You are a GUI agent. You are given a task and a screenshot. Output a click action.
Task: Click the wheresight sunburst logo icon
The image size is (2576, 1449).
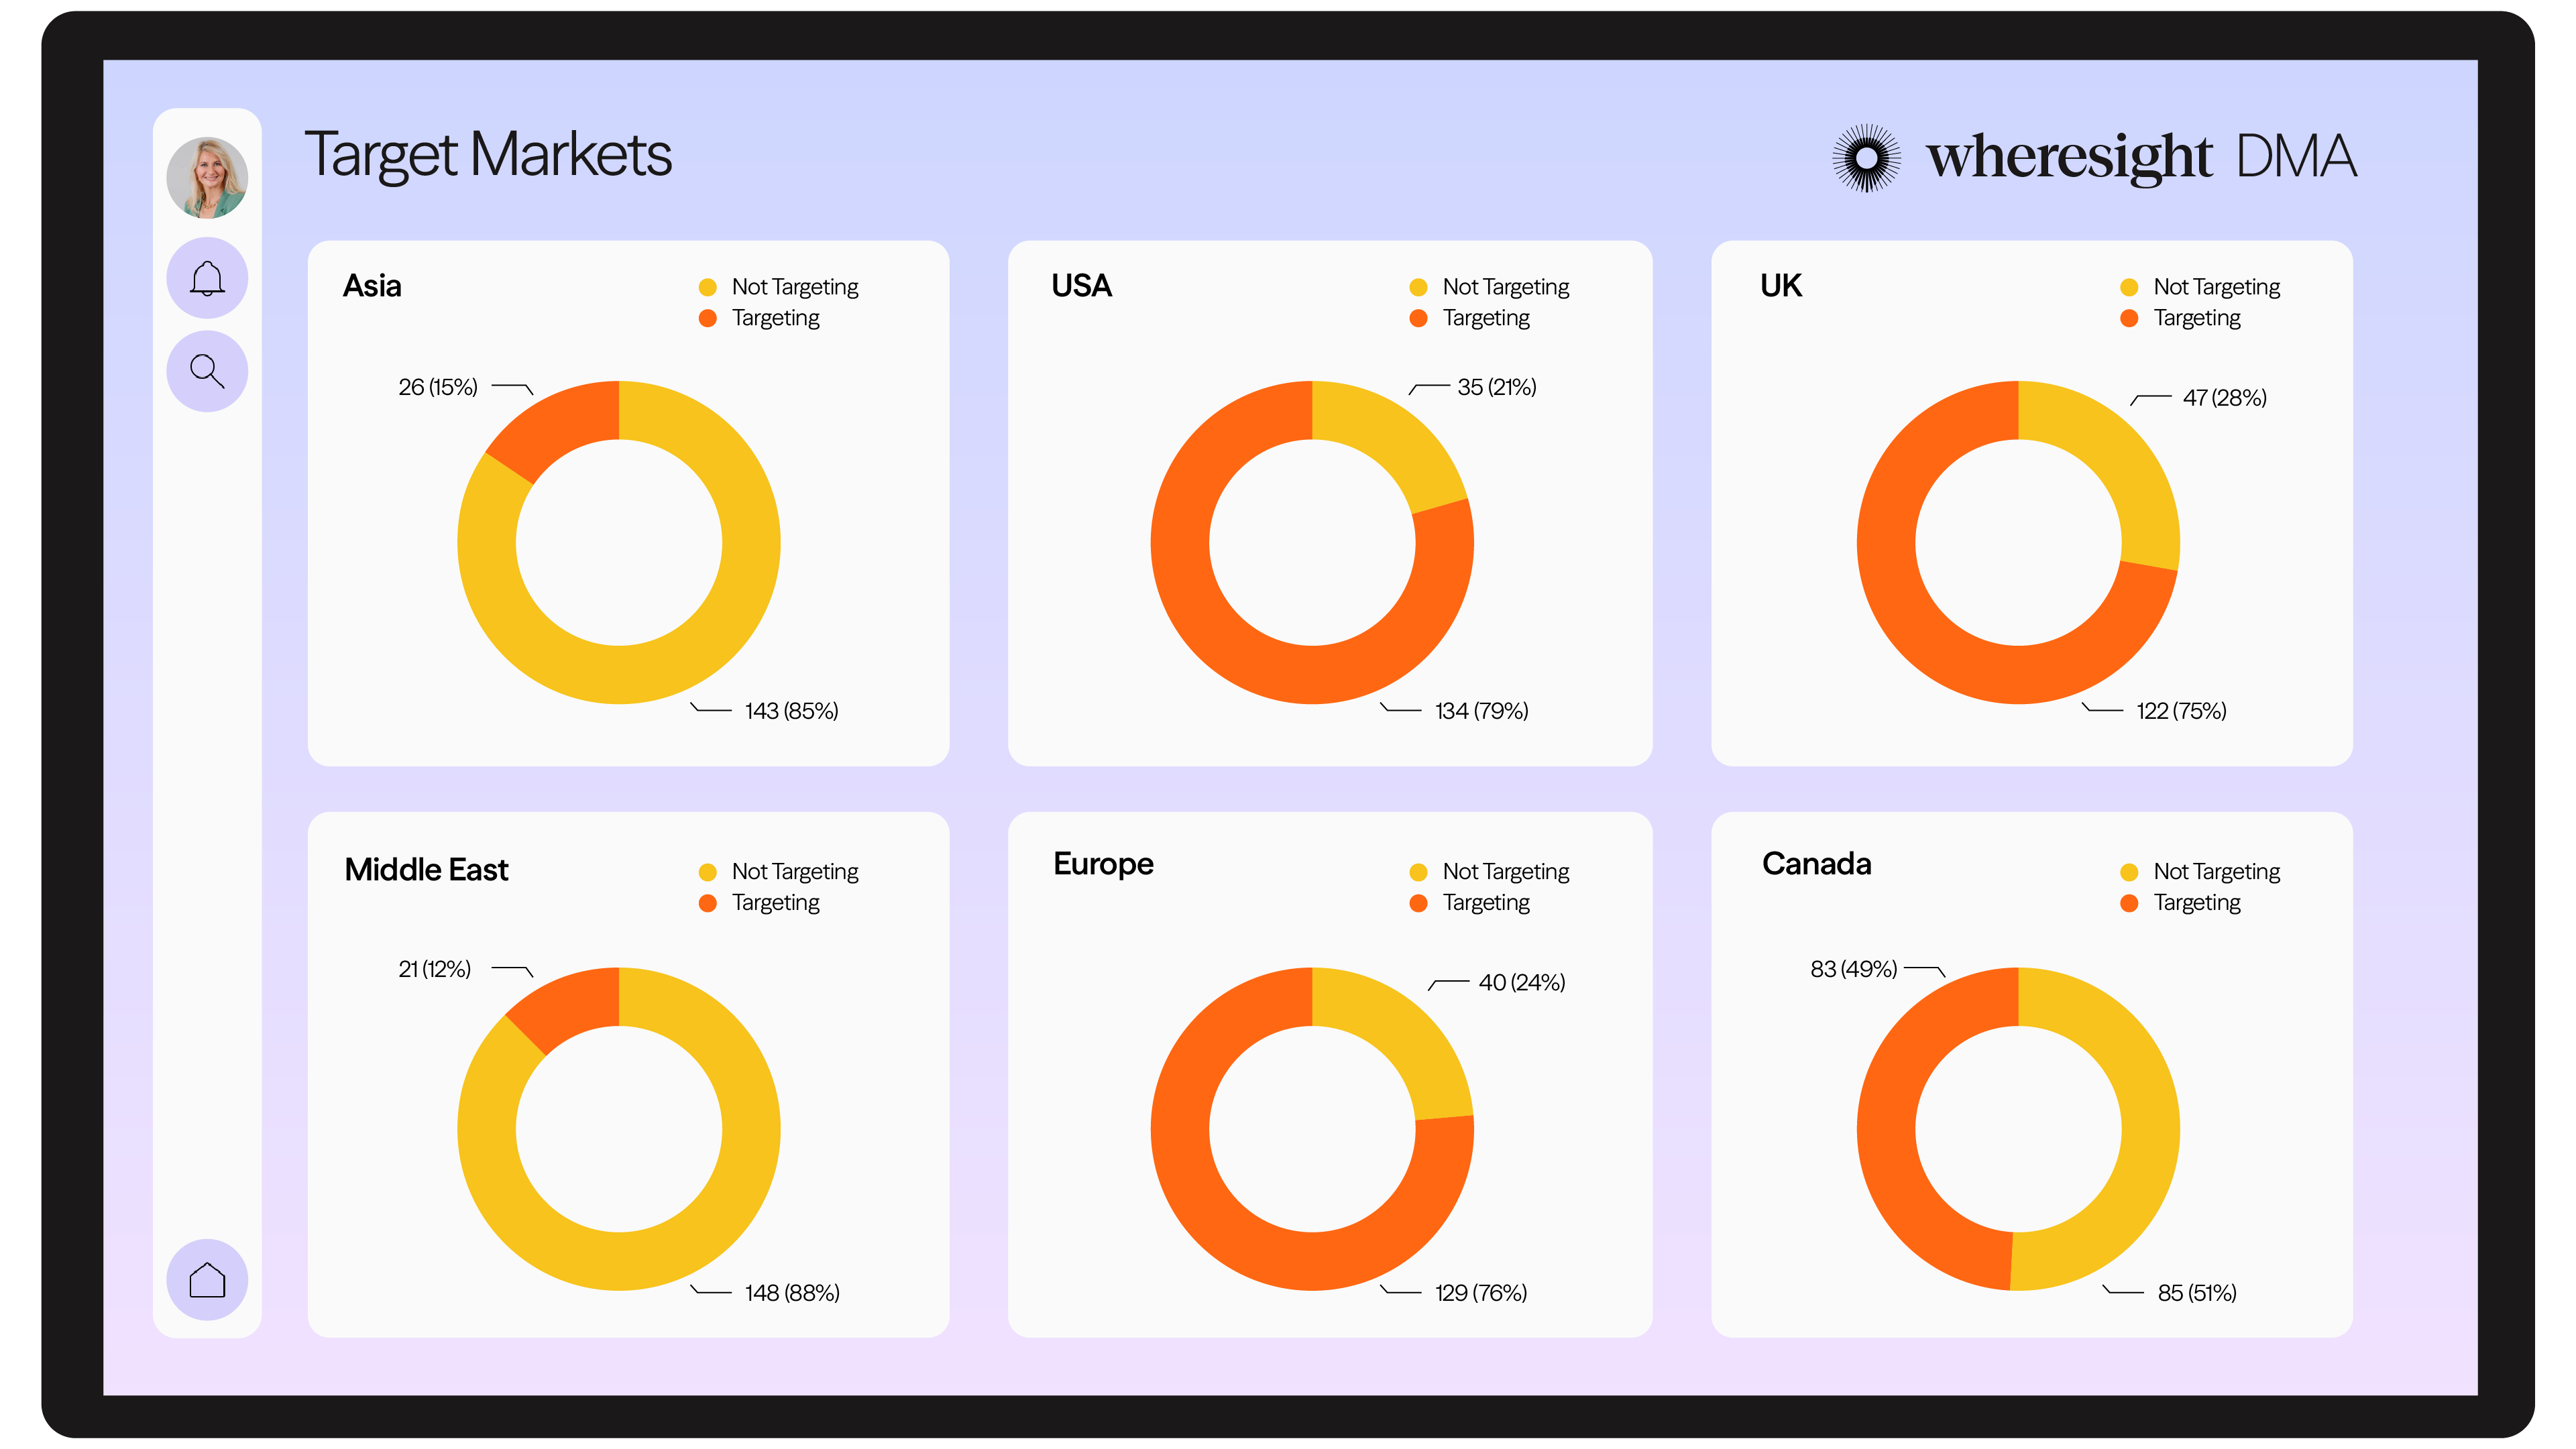1866,157
